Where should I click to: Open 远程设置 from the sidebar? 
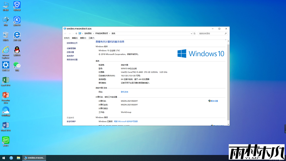[x=70, y=52]
